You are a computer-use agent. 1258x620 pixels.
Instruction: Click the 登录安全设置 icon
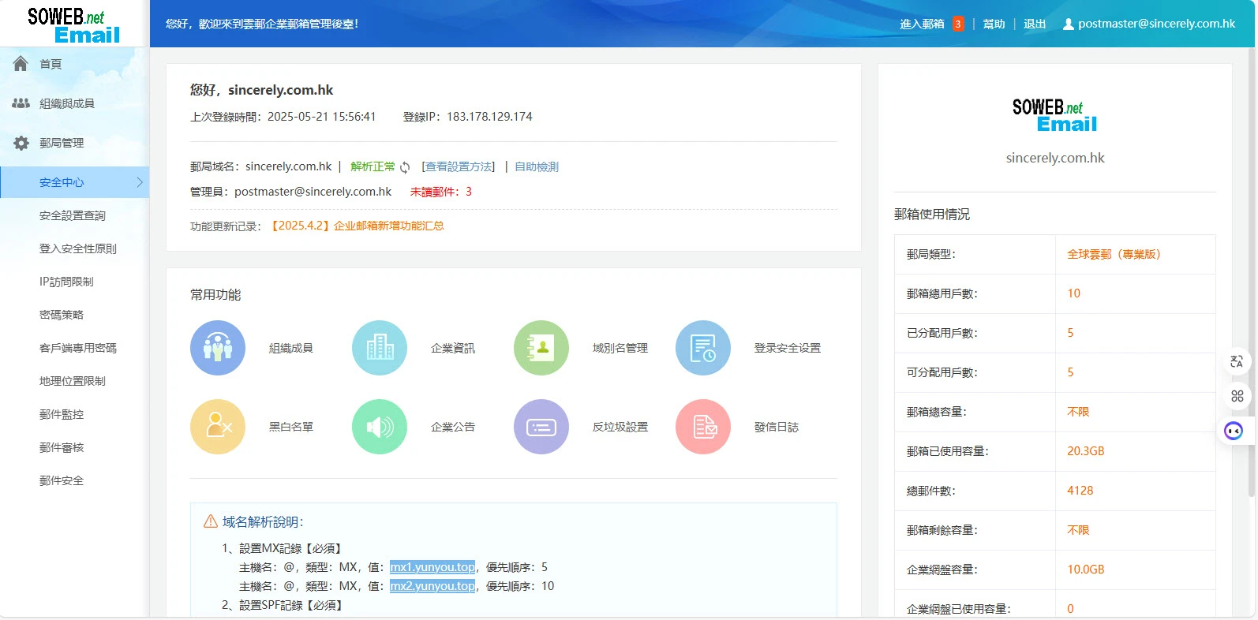(x=703, y=348)
